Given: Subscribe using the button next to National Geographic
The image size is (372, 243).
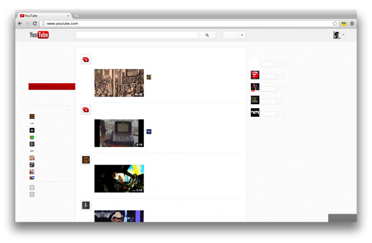Looking at the screenshot, I should pos(268,102).
